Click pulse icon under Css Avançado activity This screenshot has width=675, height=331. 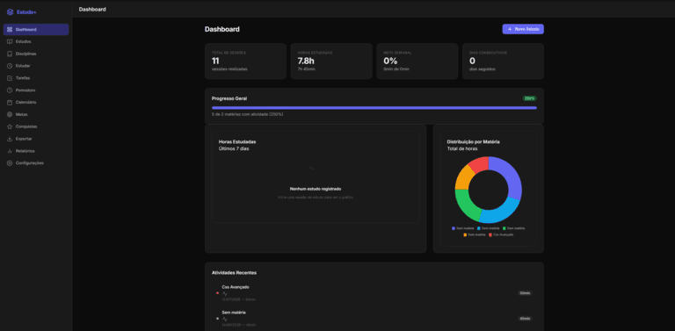tap(225, 293)
